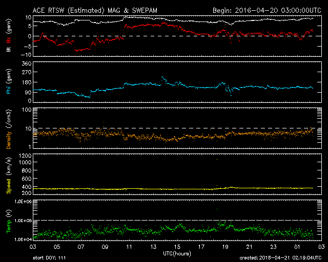Image resolution: width=328 pixels, height=262 pixels.
Task: Click the "1000" speed axis tick
Action: coord(25,162)
